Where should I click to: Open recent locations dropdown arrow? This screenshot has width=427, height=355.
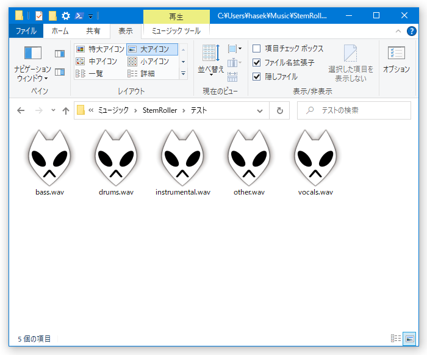pyautogui.click(x=53, y=110)
